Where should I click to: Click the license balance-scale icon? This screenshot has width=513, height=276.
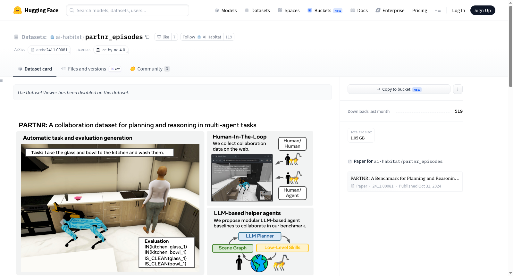pyautogui.click(x=98, y=50)
